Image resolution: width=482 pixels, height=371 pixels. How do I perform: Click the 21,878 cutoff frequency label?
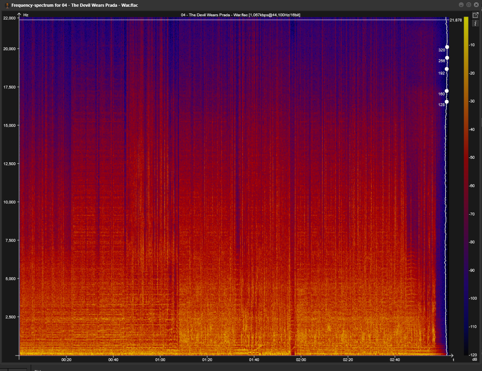click(455, 20)
